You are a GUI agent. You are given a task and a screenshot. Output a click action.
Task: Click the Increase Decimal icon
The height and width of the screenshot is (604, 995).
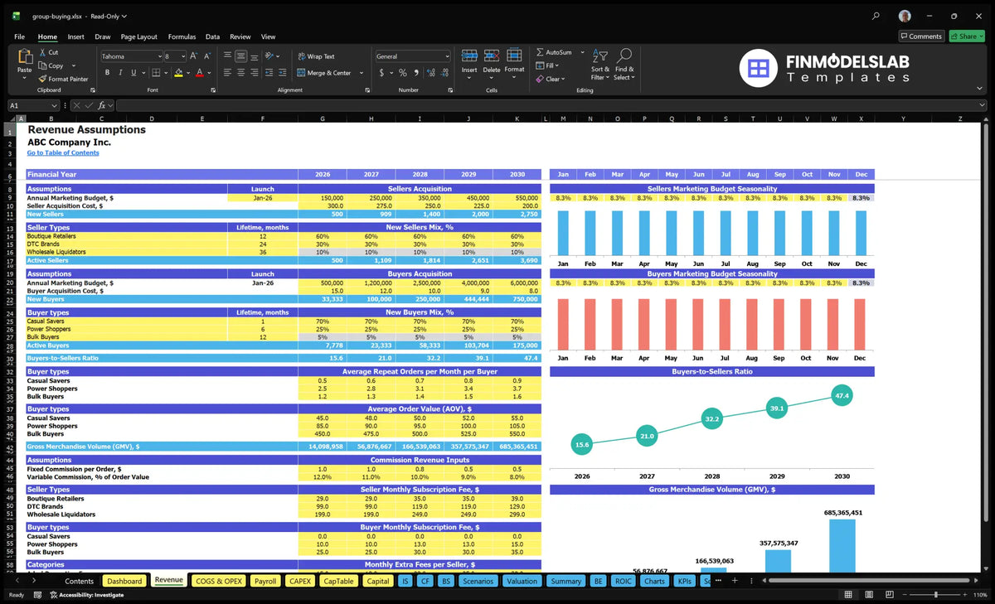[x=430, y=73]
